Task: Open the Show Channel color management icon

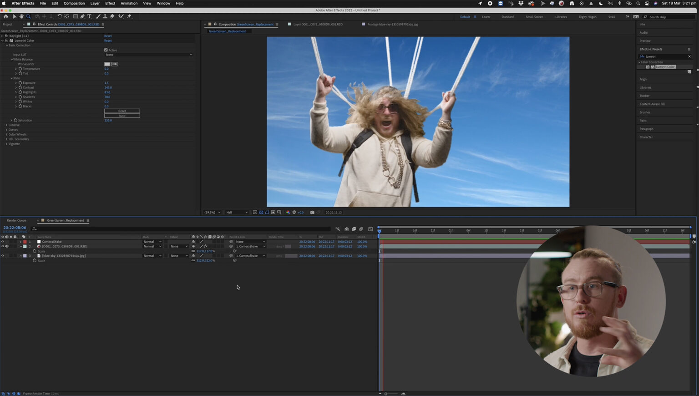Action: click(288, 213)
